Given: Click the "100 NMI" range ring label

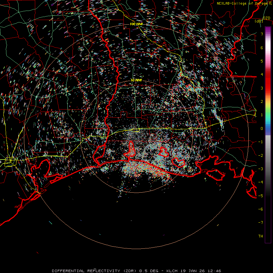Looking at the screenshot, I should click(x=136, y=24).
